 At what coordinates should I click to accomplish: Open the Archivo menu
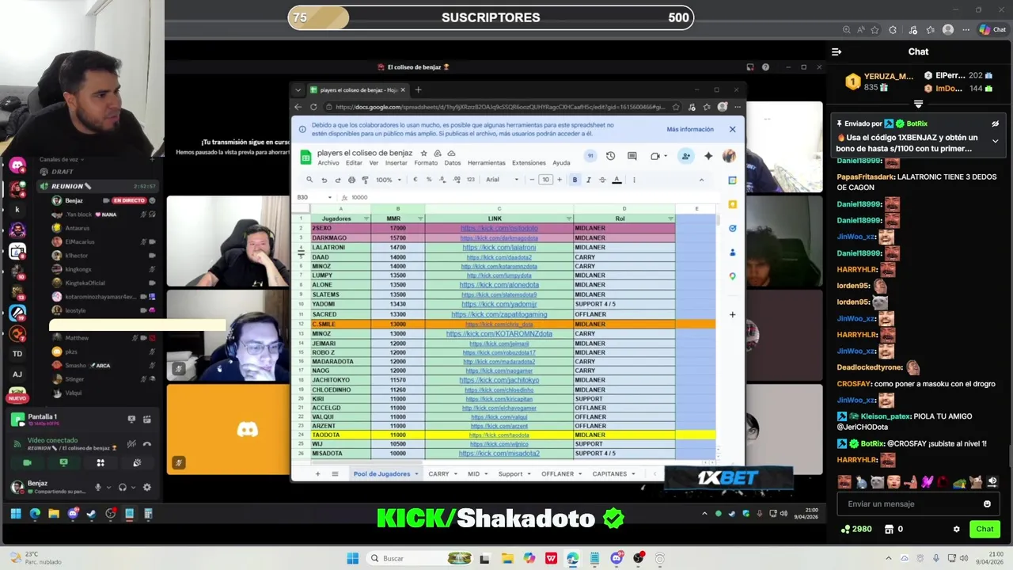coord(328,163)
